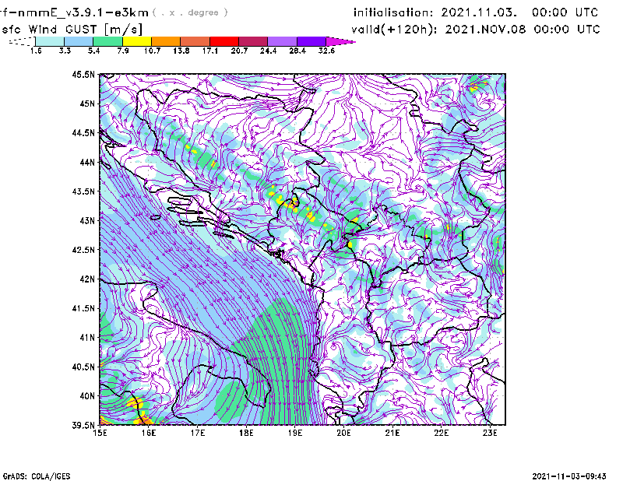Pick the salmon 13.8–17.1 legend swatch
Viewport: 623px width, 481px height.
(x=195, y=41)
